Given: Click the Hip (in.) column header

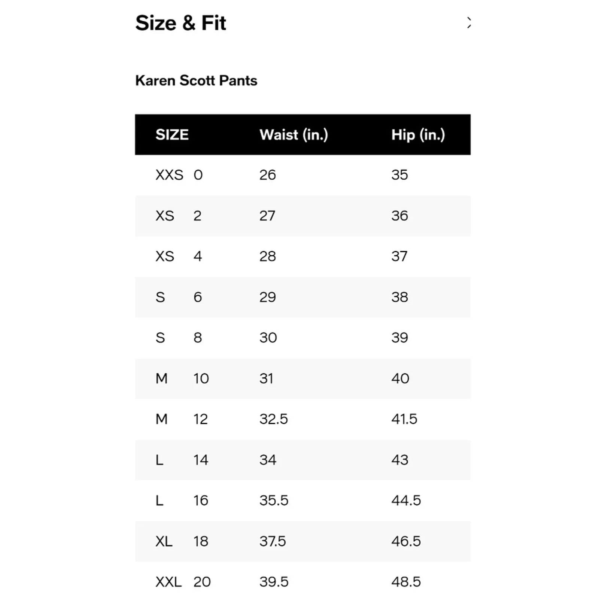Looking at the screenshot, I should pos(418,134).
